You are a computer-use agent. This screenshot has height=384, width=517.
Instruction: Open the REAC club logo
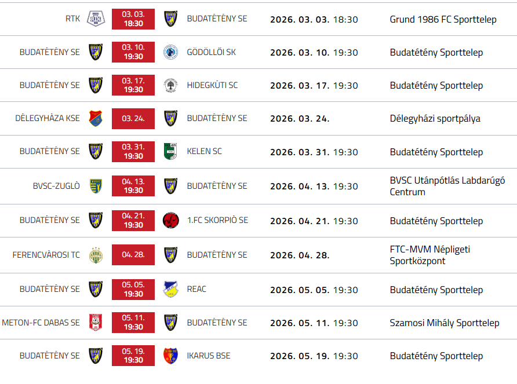click(x=171, y=289)
